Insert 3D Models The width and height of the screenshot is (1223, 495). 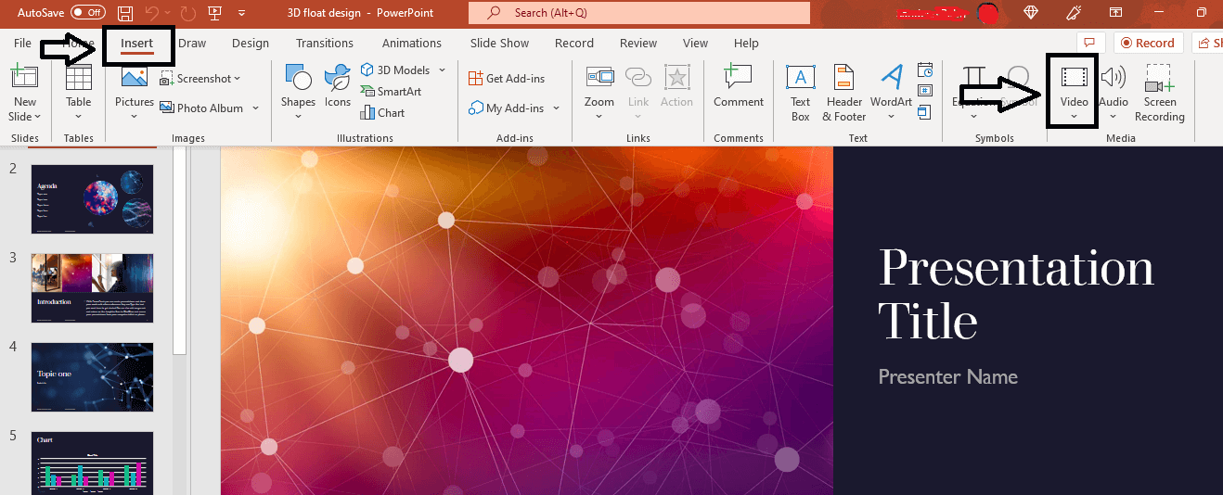[x=396, y=70]
